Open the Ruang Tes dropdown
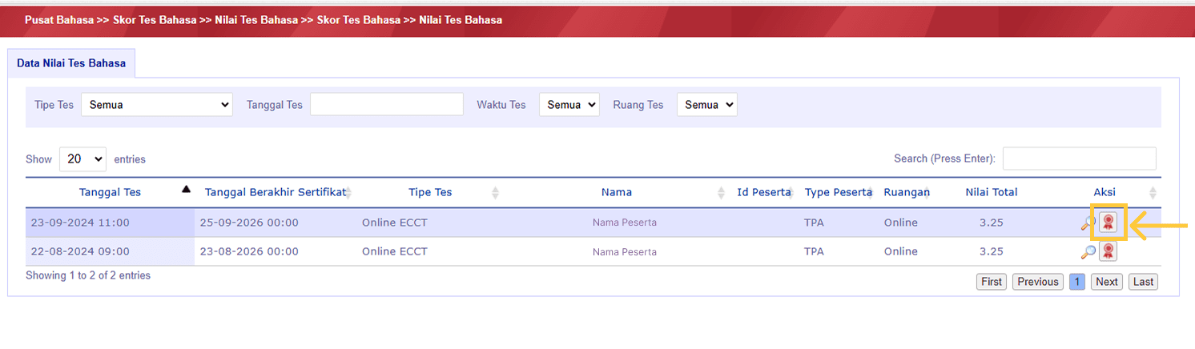Image resolution: width=1195 pixels, height=349 pixels. pos(706,105)
